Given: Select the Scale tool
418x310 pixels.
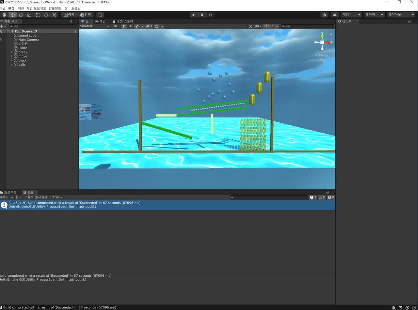Looking at the screenshot, I should click(29, 15).
